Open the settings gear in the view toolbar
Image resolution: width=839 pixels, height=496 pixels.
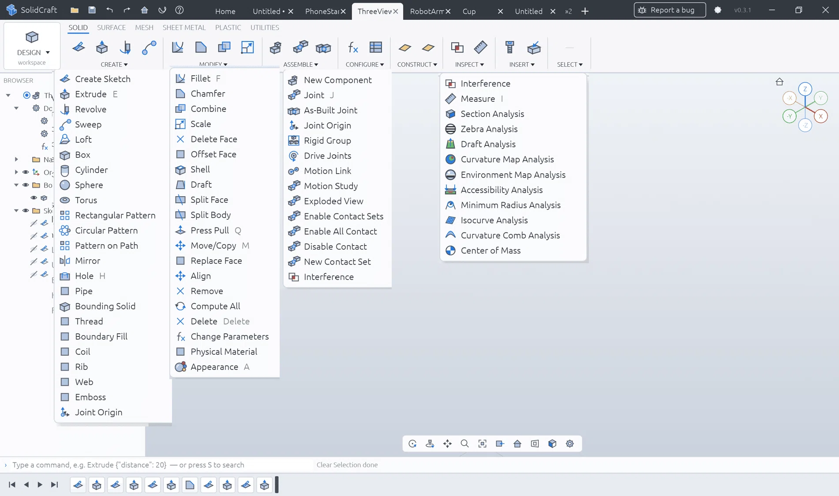point(570,444)
